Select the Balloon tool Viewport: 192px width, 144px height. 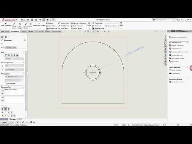pyautogui.click(x=49, y=23)
